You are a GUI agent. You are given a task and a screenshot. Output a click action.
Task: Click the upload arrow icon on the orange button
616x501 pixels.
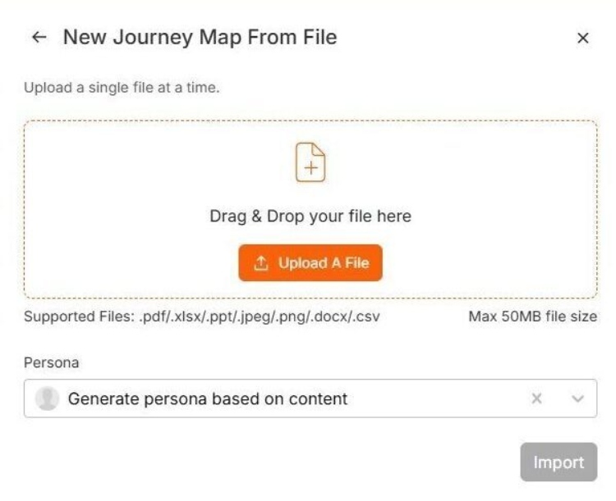click(x=261, y=263)
